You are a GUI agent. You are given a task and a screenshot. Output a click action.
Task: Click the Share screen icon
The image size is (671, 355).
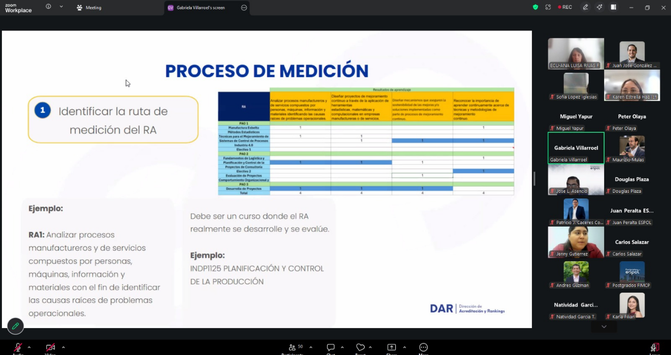click(x=391, y=348)
